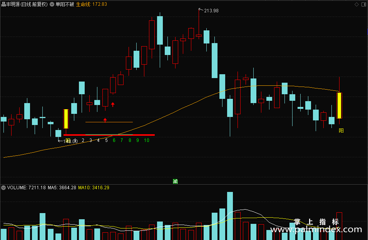
Task: Select the 晶丰明源(日线.前复权) chart title
Action: [x=24, y=4]
